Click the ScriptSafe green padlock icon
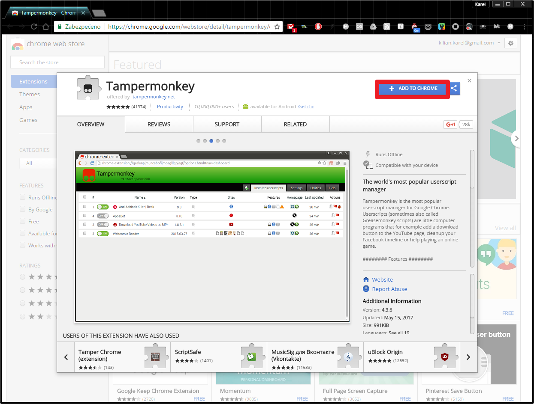The image size is (534, 404). [251, 356]
